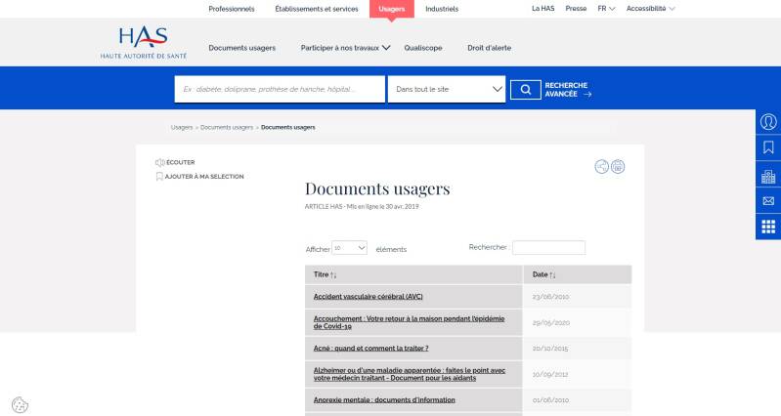Click the building establishments sidebar icon
The image size is (781, 416).
[x=768, y=175]
